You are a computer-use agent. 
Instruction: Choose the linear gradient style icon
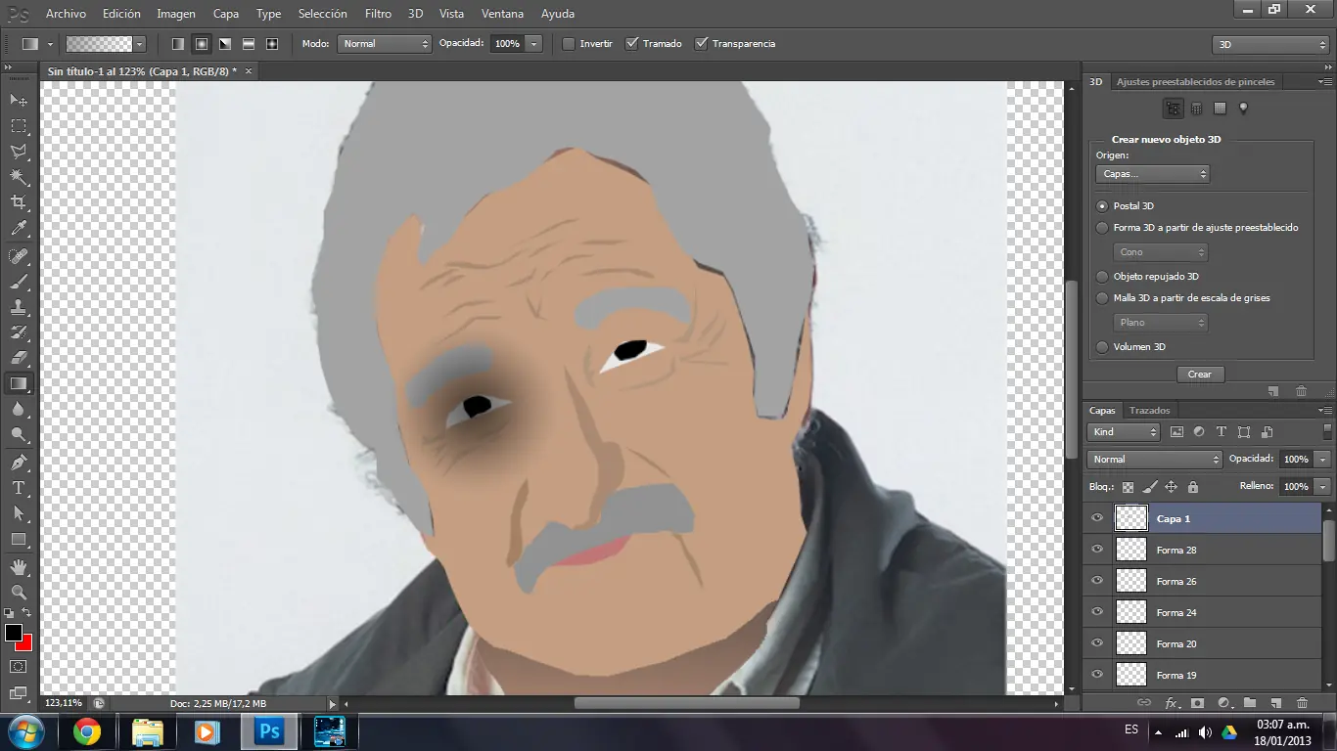177,44
